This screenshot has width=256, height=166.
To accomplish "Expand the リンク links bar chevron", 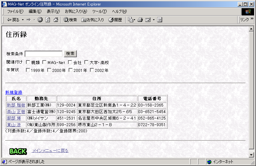I will click(252, 19).
